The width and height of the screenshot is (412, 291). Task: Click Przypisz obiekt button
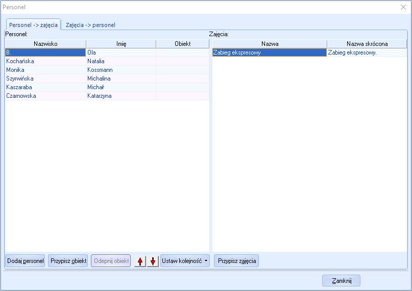tap(68, 261)
